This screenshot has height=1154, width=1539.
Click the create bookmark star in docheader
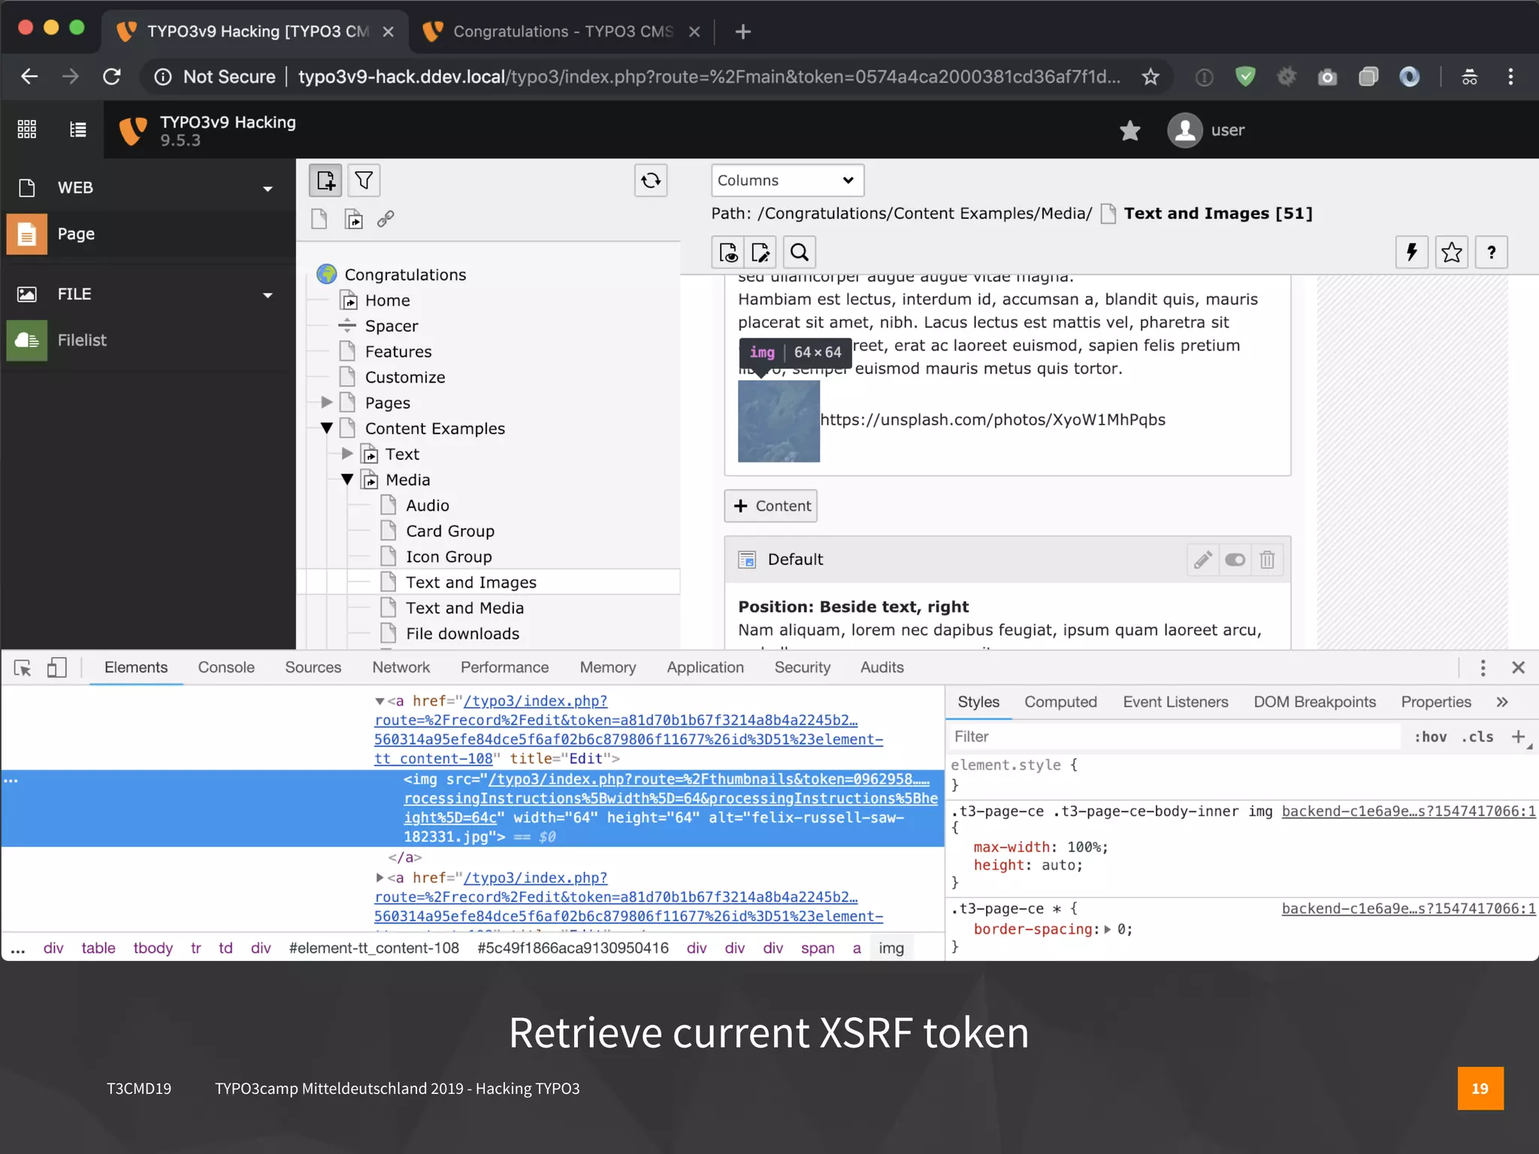click(1452, 252)
